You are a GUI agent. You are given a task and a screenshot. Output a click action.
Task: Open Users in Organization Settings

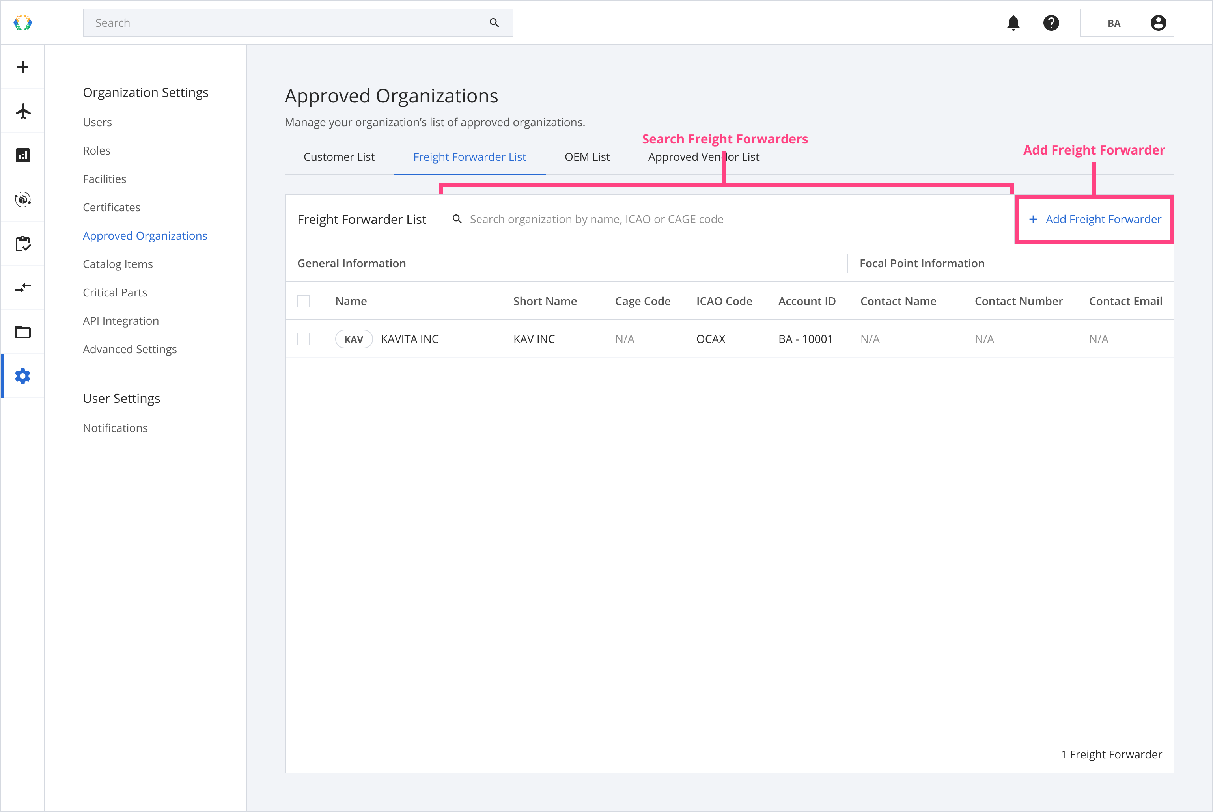[x=97, y=122]
